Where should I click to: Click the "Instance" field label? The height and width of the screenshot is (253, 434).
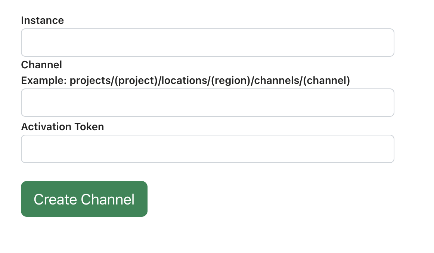coord(42,21)
